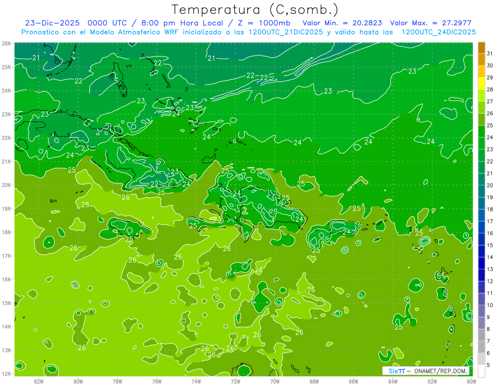The width and height of the screenshot is (501, 387).
Task: Click the 13N latitude axis label
Action: tap(6, 350)
